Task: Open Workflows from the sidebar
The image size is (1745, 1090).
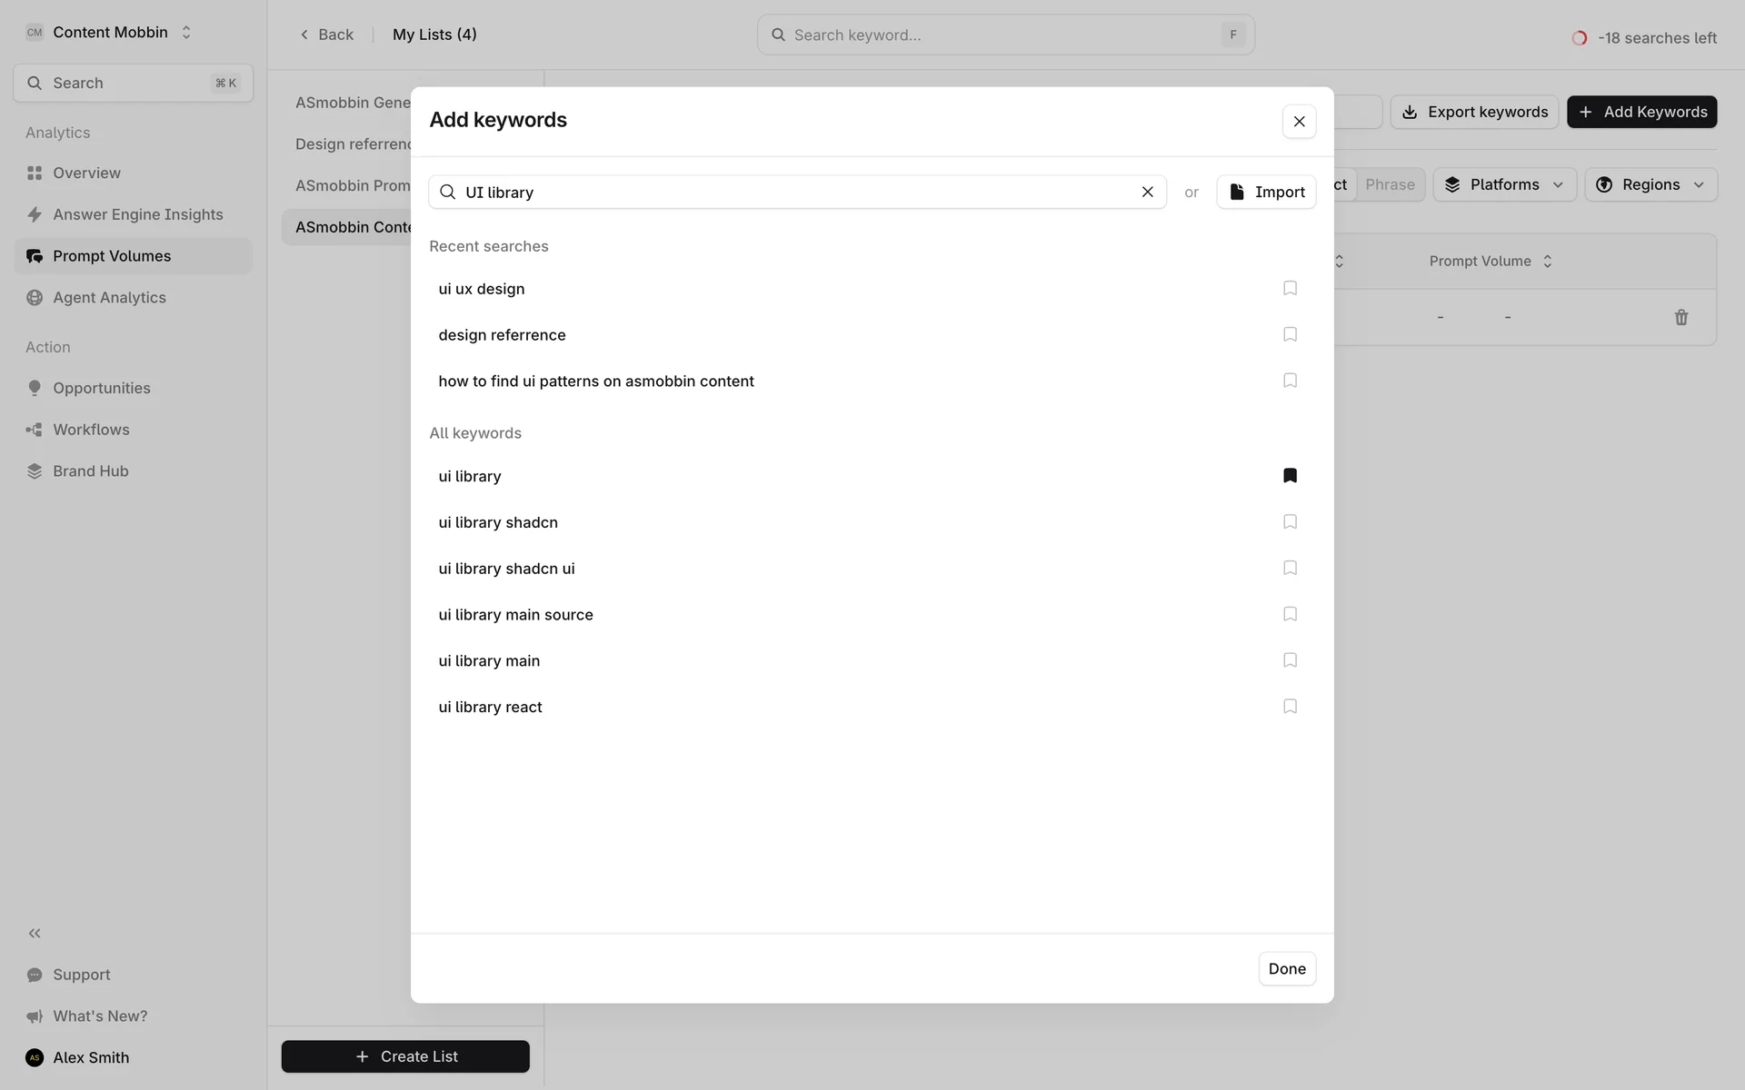Action: [91, 430]
